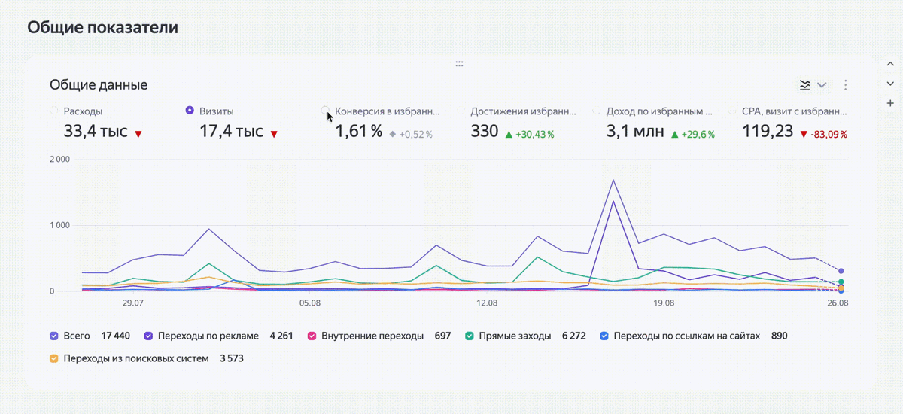The height and width of the screenshot is (414, 903).
Task: Click the 1,61 % conversion value
Action: coord(359,132)
